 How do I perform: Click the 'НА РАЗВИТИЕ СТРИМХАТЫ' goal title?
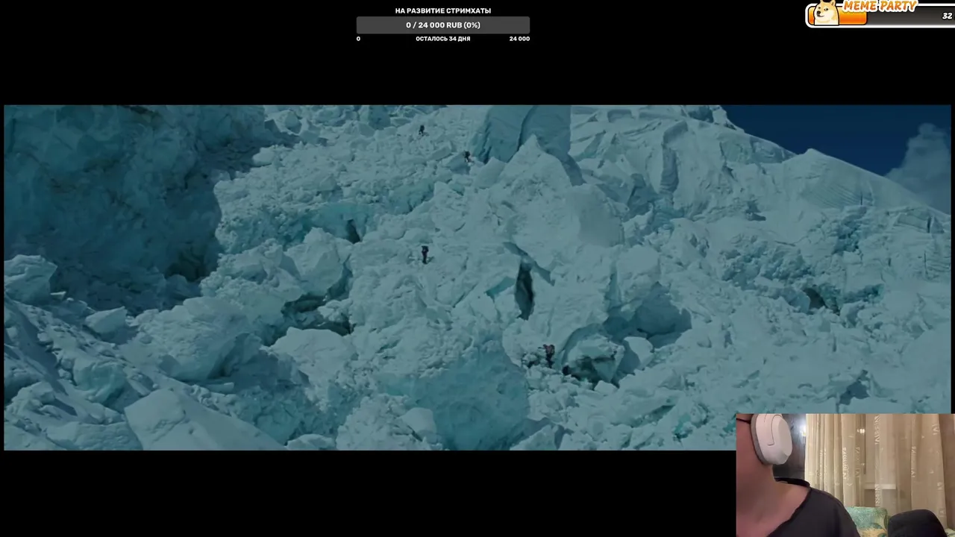[443, 10]
